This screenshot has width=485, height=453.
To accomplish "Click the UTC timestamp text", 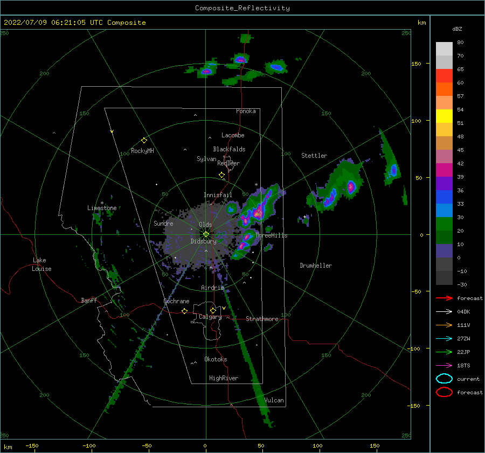I will coord(74,23).
